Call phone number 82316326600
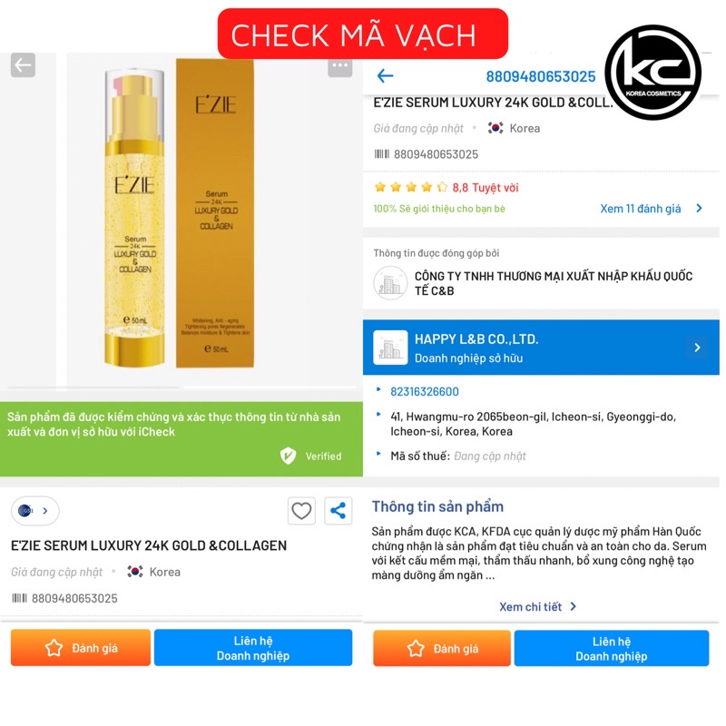Screen dimensions: 726x726 point(424,392)
